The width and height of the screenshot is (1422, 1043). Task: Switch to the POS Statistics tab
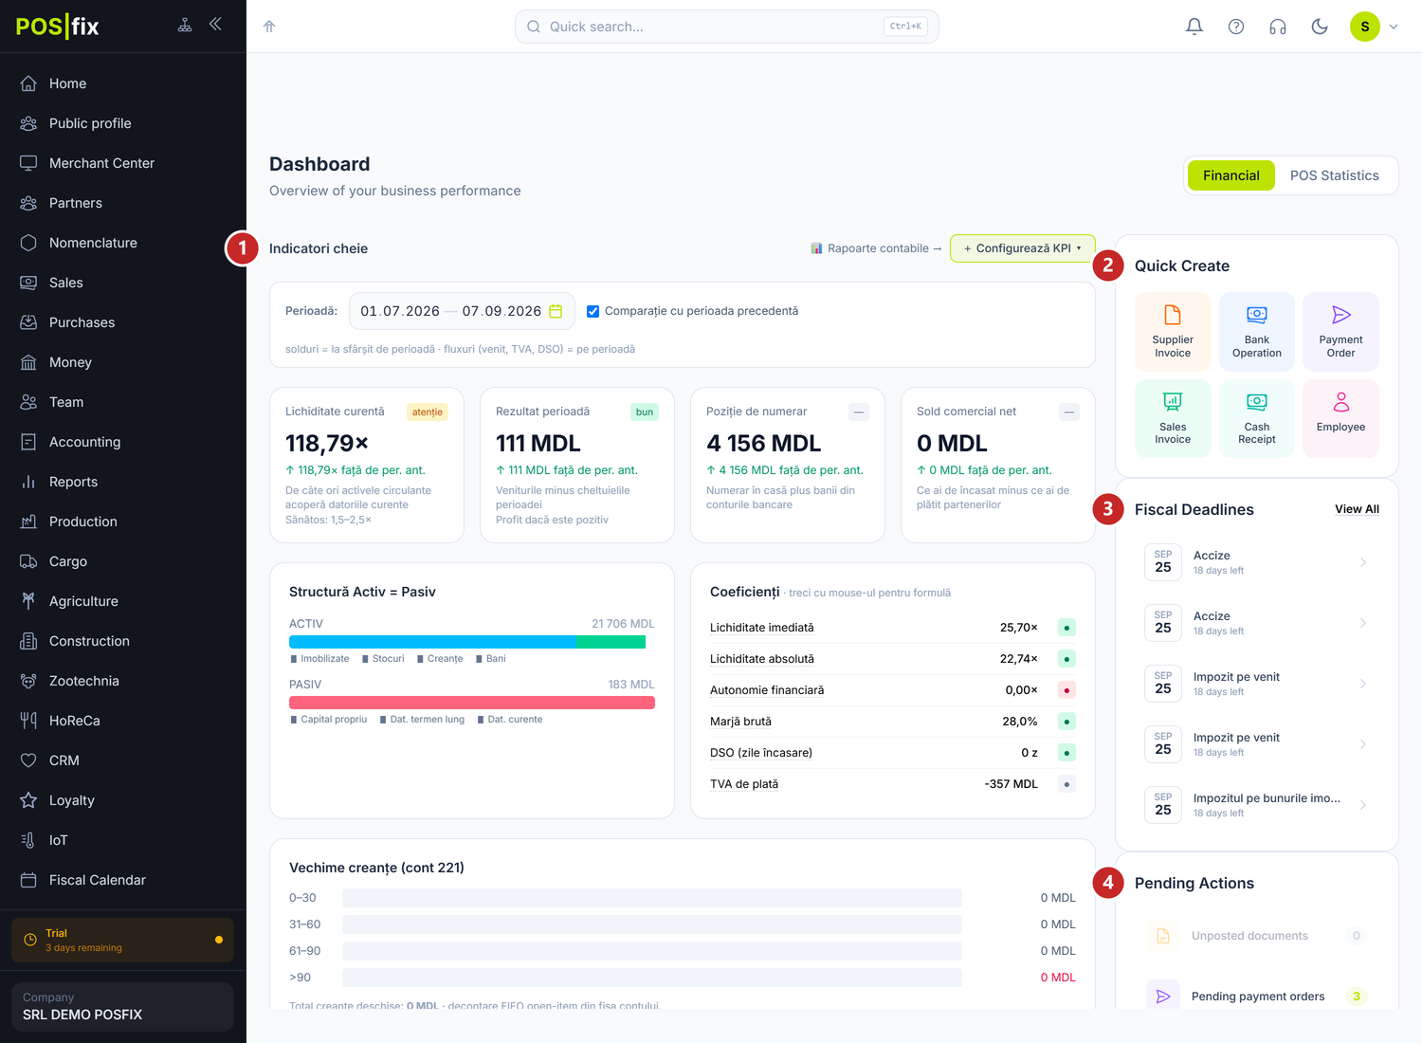1335,175
